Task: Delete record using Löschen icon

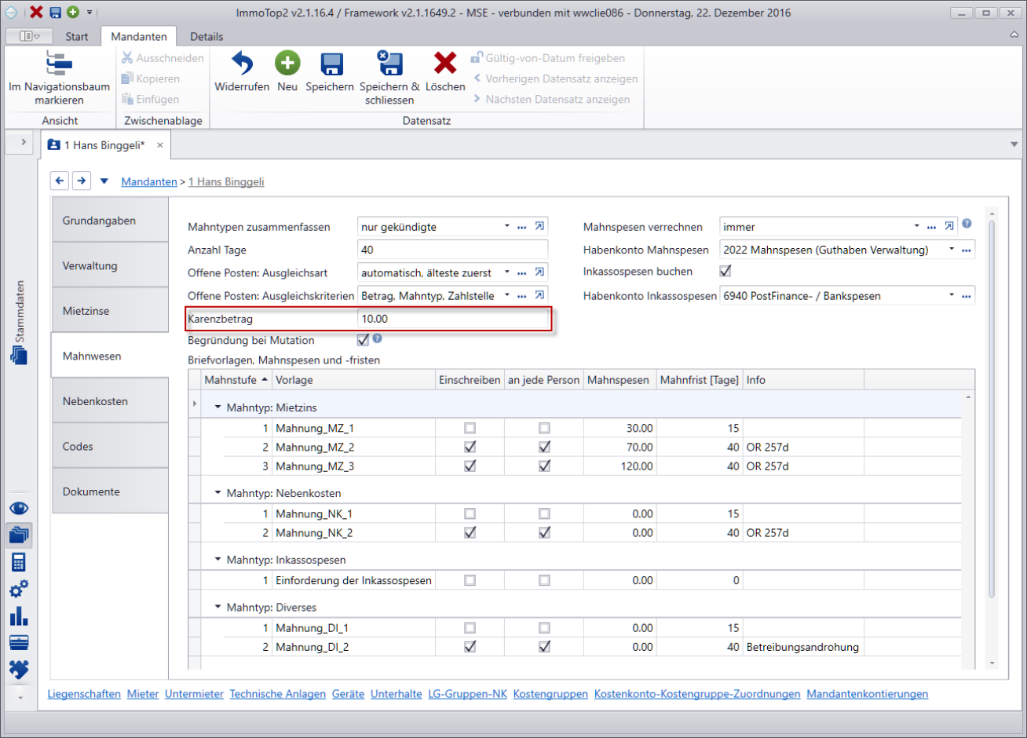Action: [x=445, y=64]
